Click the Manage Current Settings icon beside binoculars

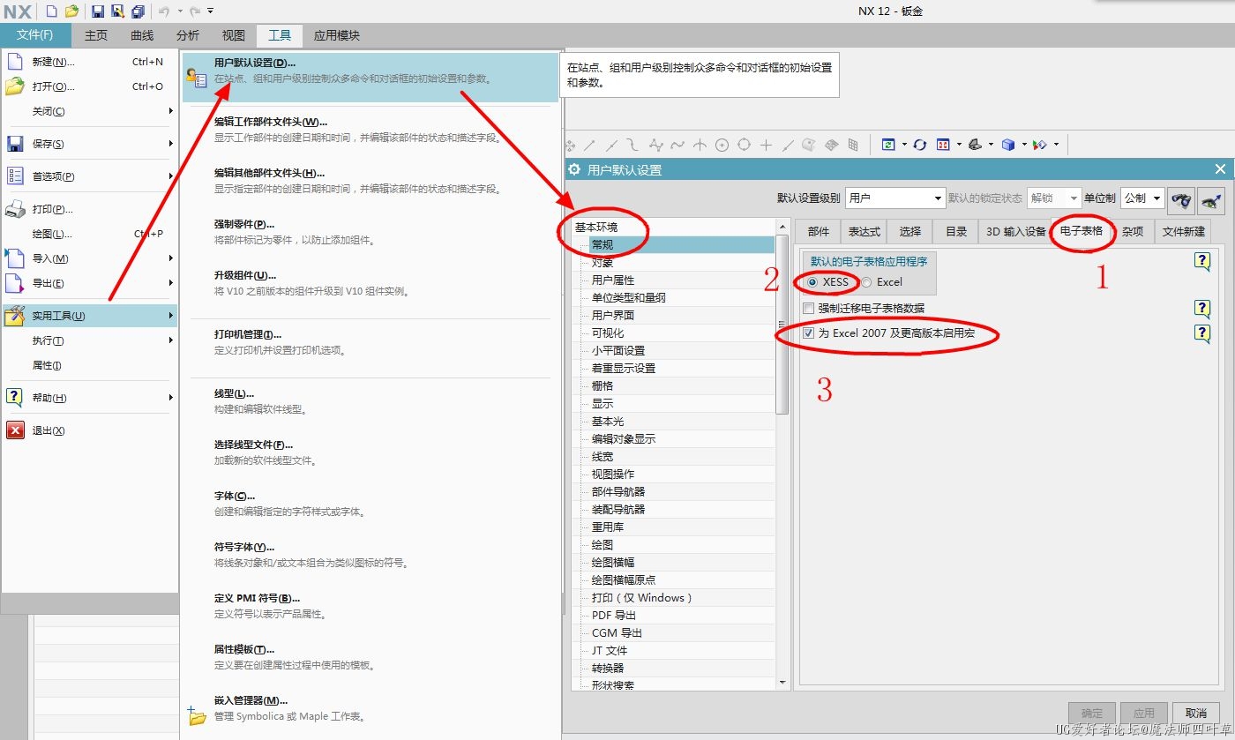[x=1212, y=199]
